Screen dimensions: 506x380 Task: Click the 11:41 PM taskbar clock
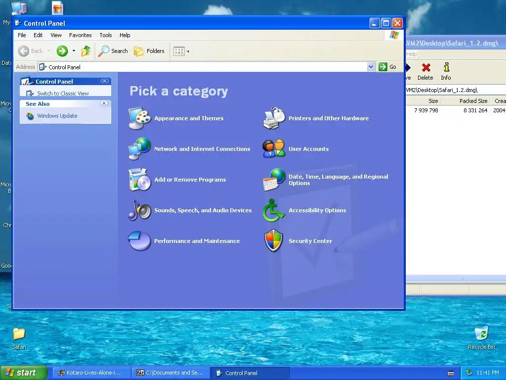coord(488,373)
